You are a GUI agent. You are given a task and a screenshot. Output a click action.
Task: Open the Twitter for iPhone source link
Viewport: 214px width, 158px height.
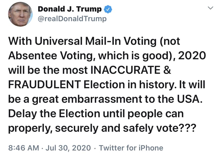tap(131, 148)
